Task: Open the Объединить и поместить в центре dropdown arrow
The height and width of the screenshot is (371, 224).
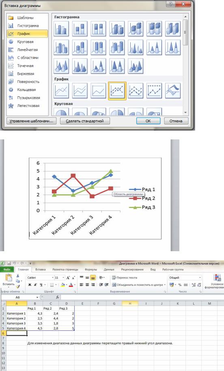Action: (165, 284)
